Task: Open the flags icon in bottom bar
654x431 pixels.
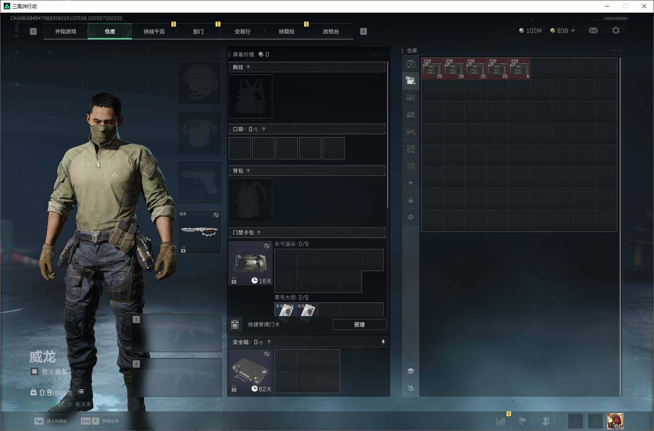Action: pyautogui.click(x=522, y=421)
